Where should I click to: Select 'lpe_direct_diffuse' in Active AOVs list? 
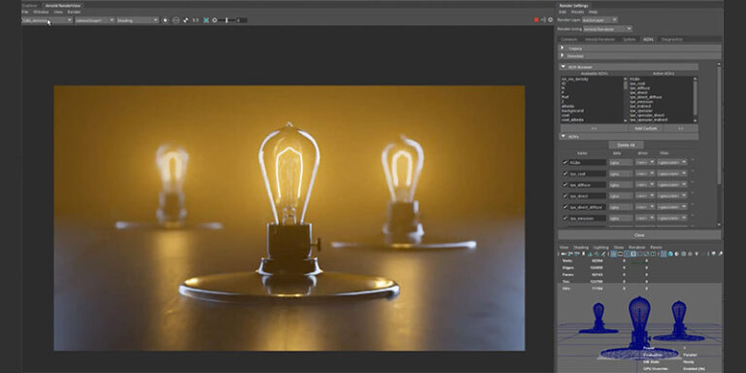click(646, 97)
